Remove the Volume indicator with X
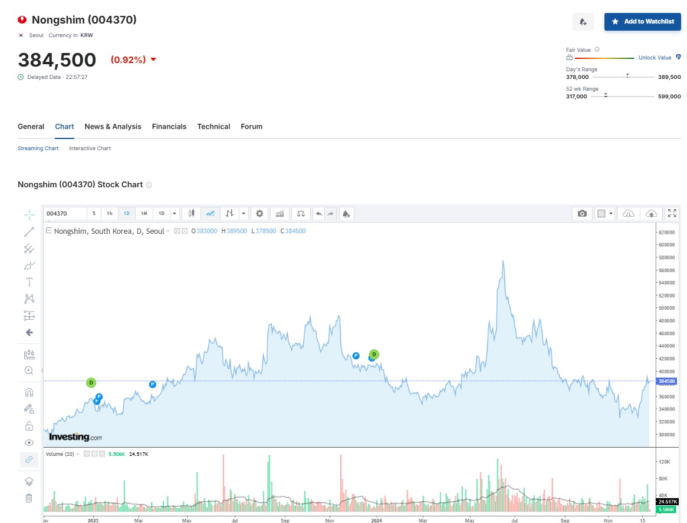This screenshot has height=523, width=687. click(x=102, y=454)
